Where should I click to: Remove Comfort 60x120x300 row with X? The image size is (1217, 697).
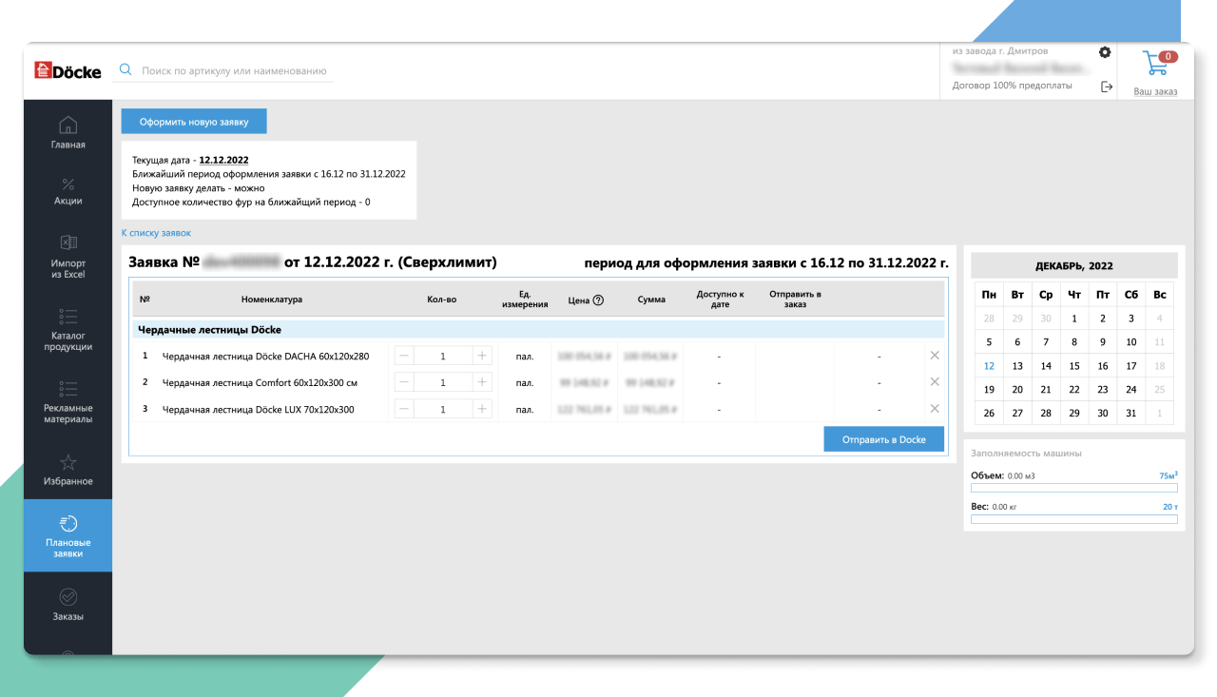[934, 382]
